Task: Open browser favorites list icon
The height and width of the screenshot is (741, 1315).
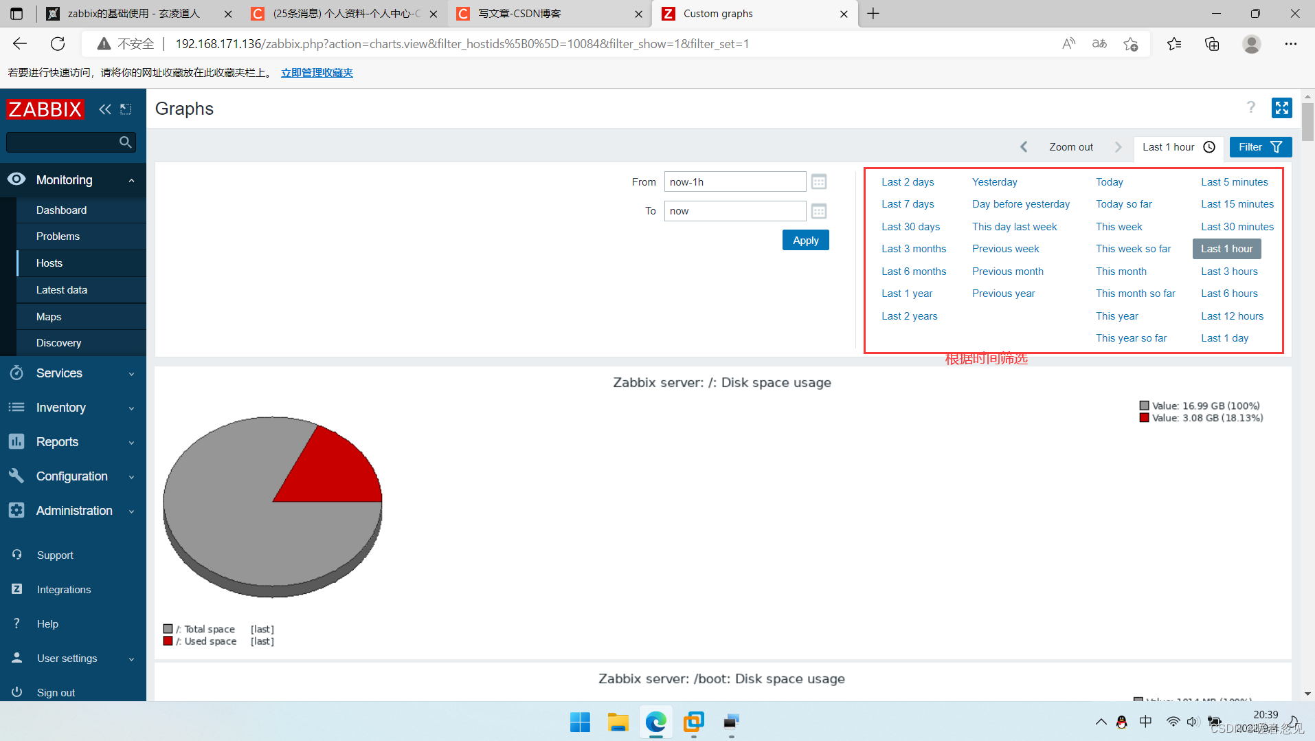Action: click(x=1174, y=44)
